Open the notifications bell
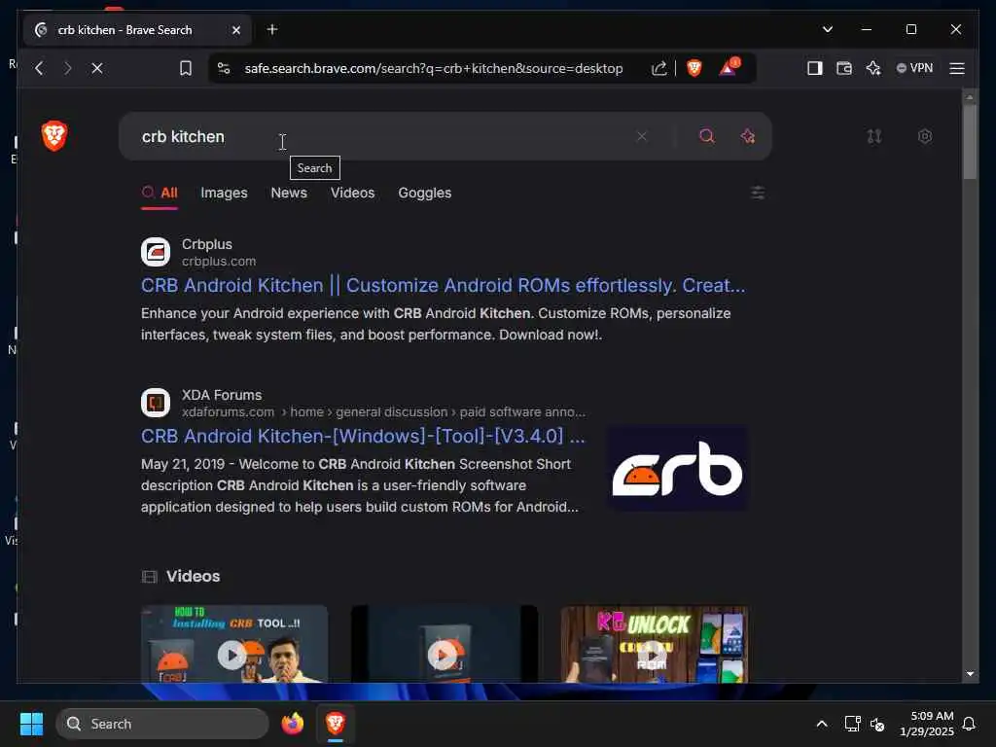 point(970,724)
